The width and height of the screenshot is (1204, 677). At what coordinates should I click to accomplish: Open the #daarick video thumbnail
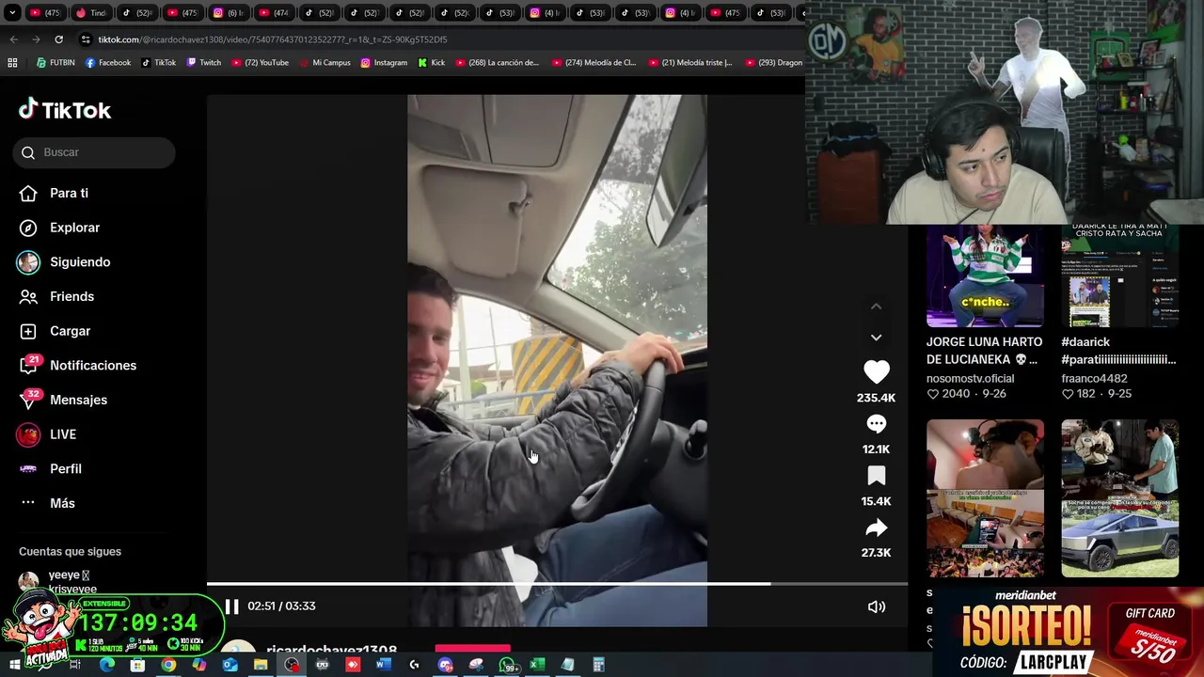tap(1119, 276)
